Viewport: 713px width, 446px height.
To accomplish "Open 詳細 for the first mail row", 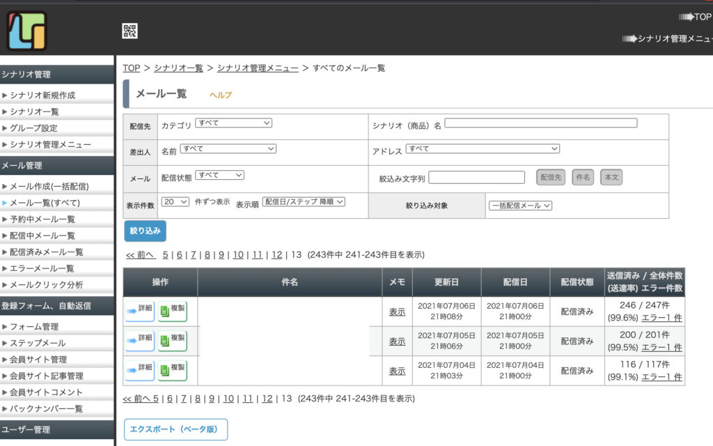I will click(x=139, y=311).
